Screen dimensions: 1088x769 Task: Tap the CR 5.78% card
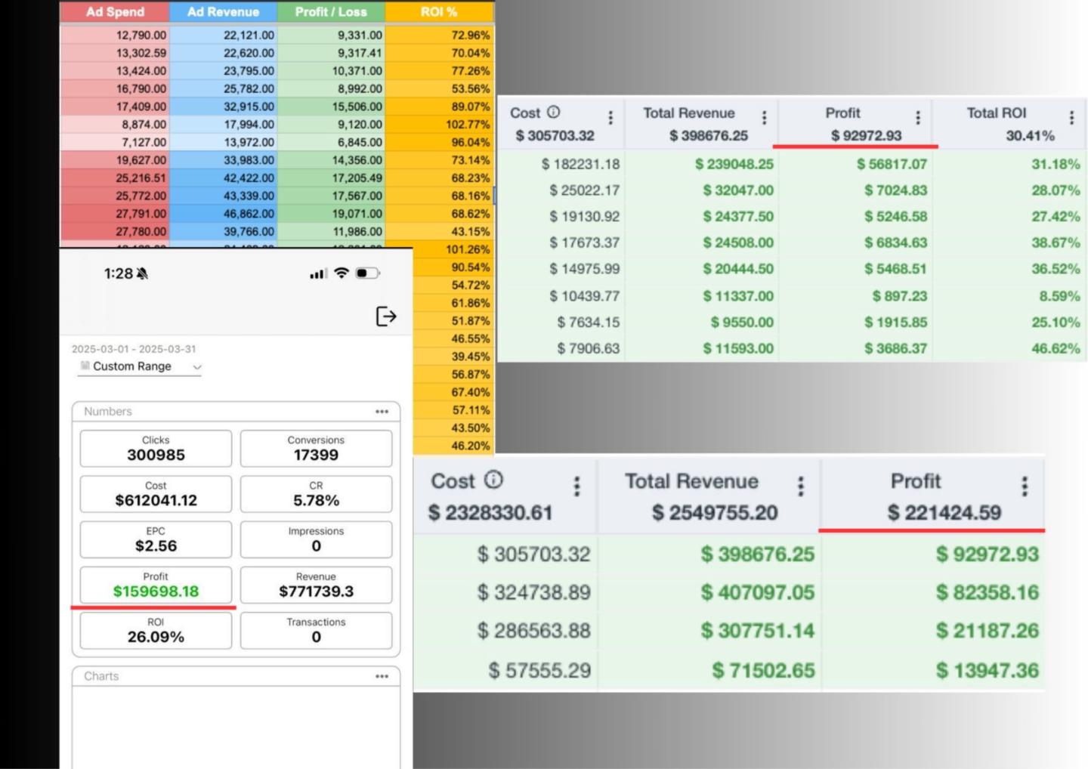[x=316, y=494]
